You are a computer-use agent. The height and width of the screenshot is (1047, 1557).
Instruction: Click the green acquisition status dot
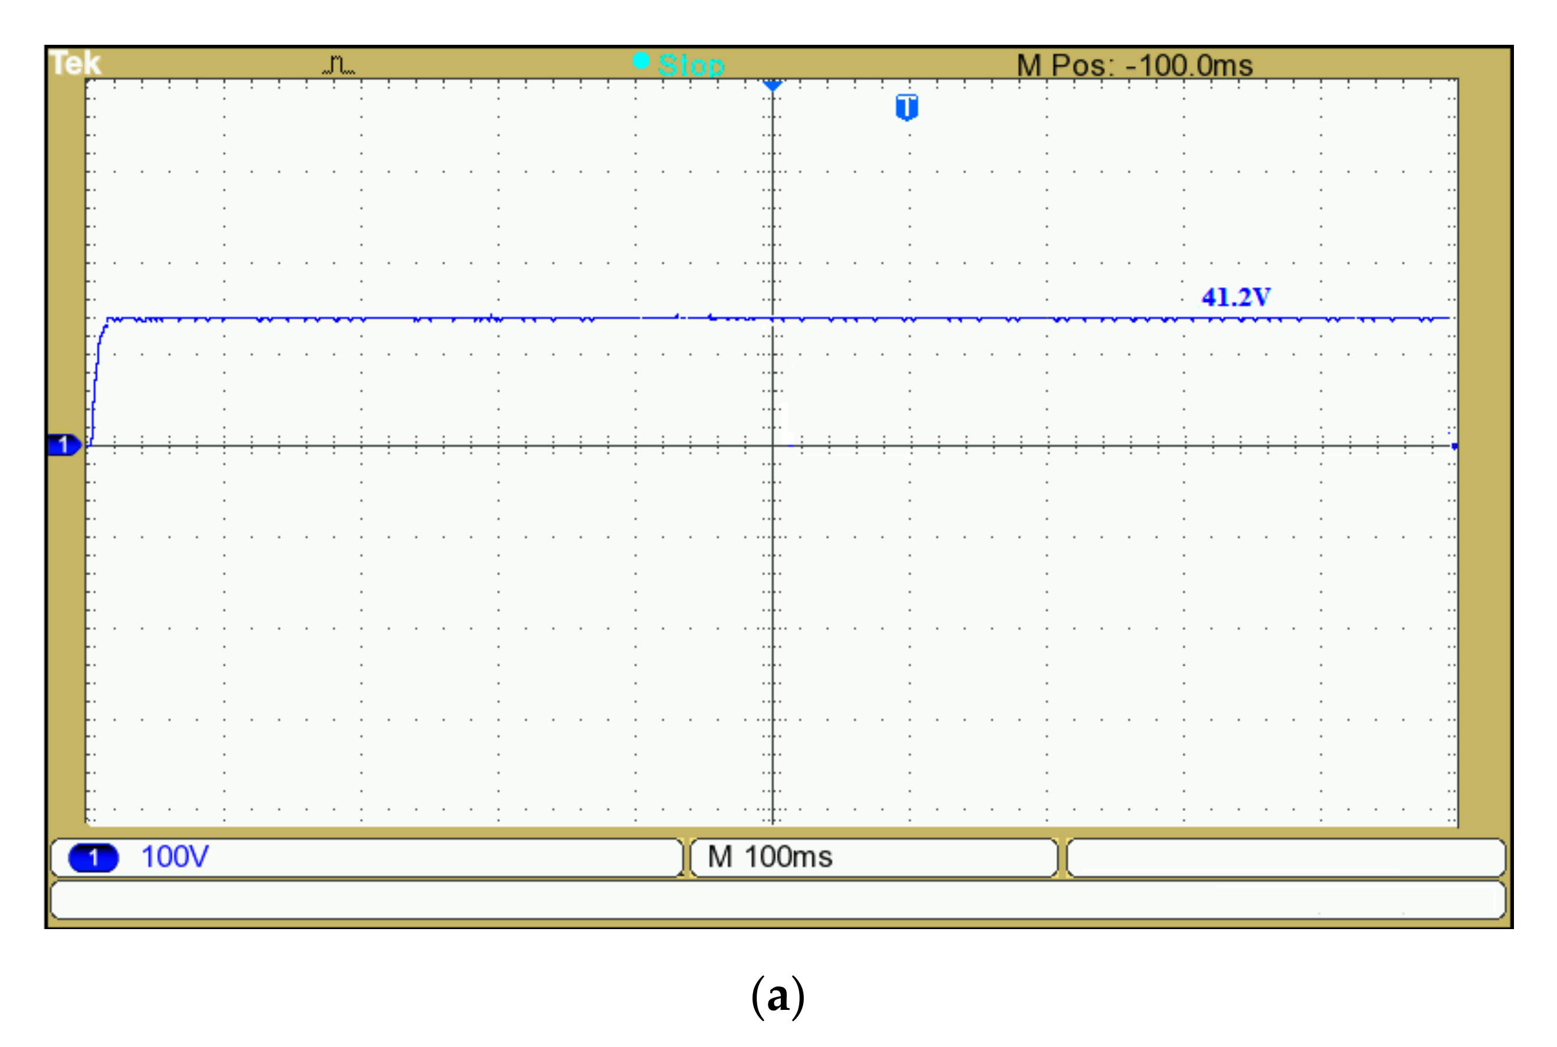pos(640,61)
